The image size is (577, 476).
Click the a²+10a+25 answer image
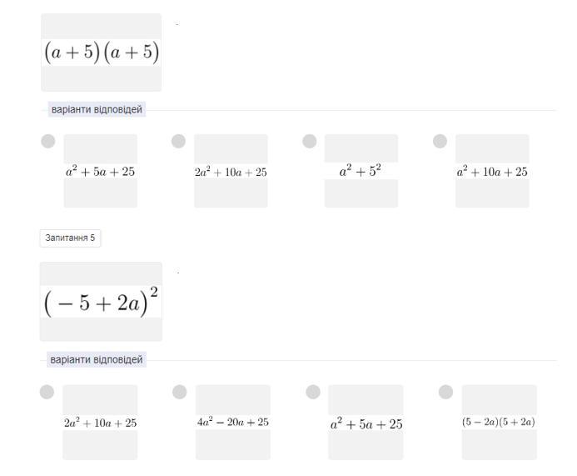click(491, 171)
